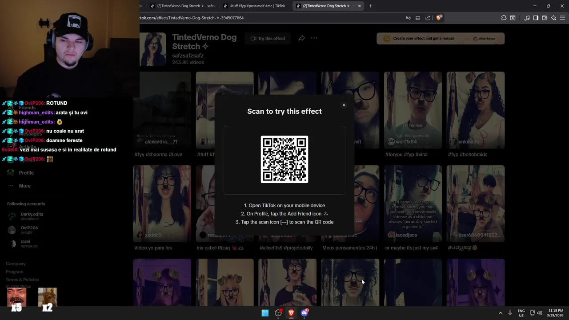The width and height of the screenshot is (569, 320).
Task: Open the user6860041822 video thumbnail
Action: (476, 204)
